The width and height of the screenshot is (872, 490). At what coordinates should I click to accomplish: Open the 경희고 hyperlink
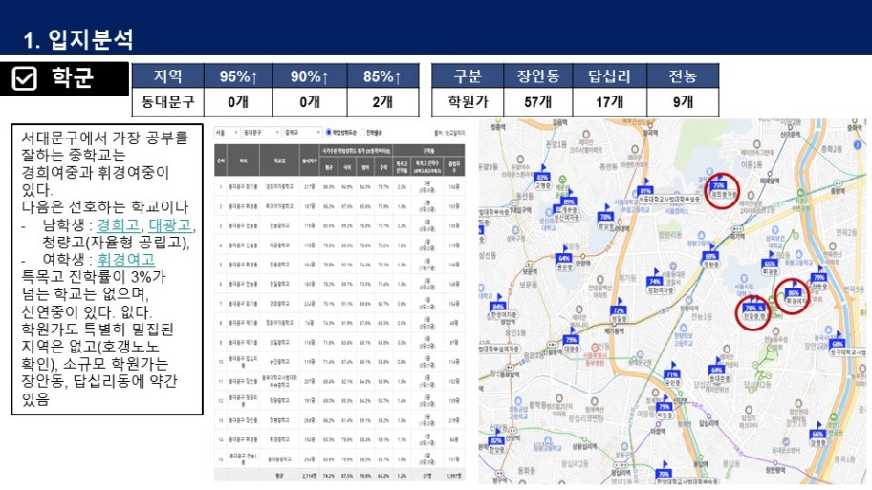118,224
